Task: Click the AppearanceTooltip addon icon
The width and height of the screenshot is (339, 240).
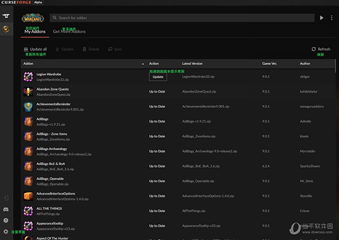Action: point(28,226)
